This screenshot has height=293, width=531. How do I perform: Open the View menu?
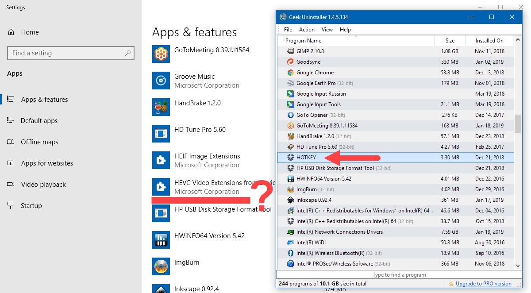click(x=327, y=30)
